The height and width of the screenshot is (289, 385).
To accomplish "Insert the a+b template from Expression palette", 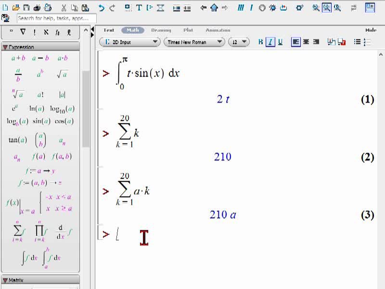I will [x=18, y=58].
